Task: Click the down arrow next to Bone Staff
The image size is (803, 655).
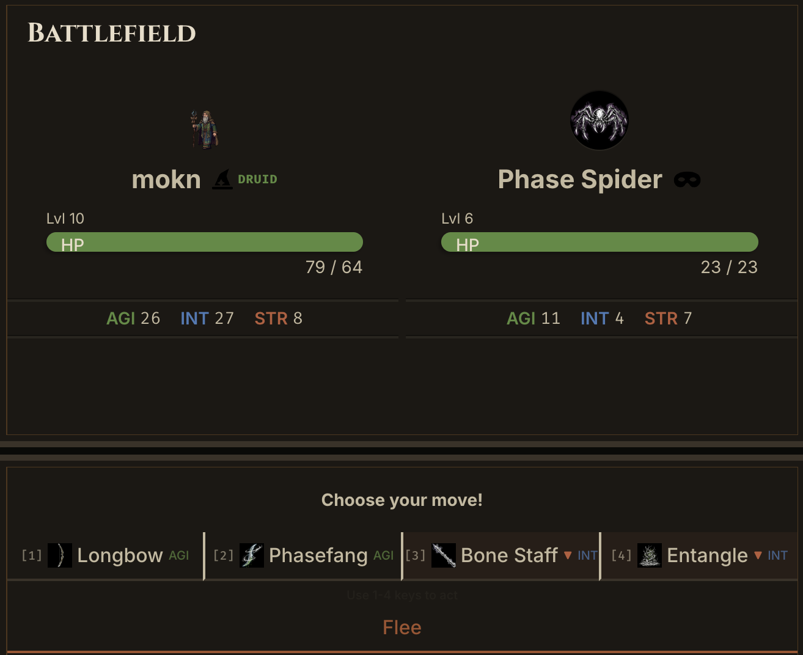Action: pos(568,555)
